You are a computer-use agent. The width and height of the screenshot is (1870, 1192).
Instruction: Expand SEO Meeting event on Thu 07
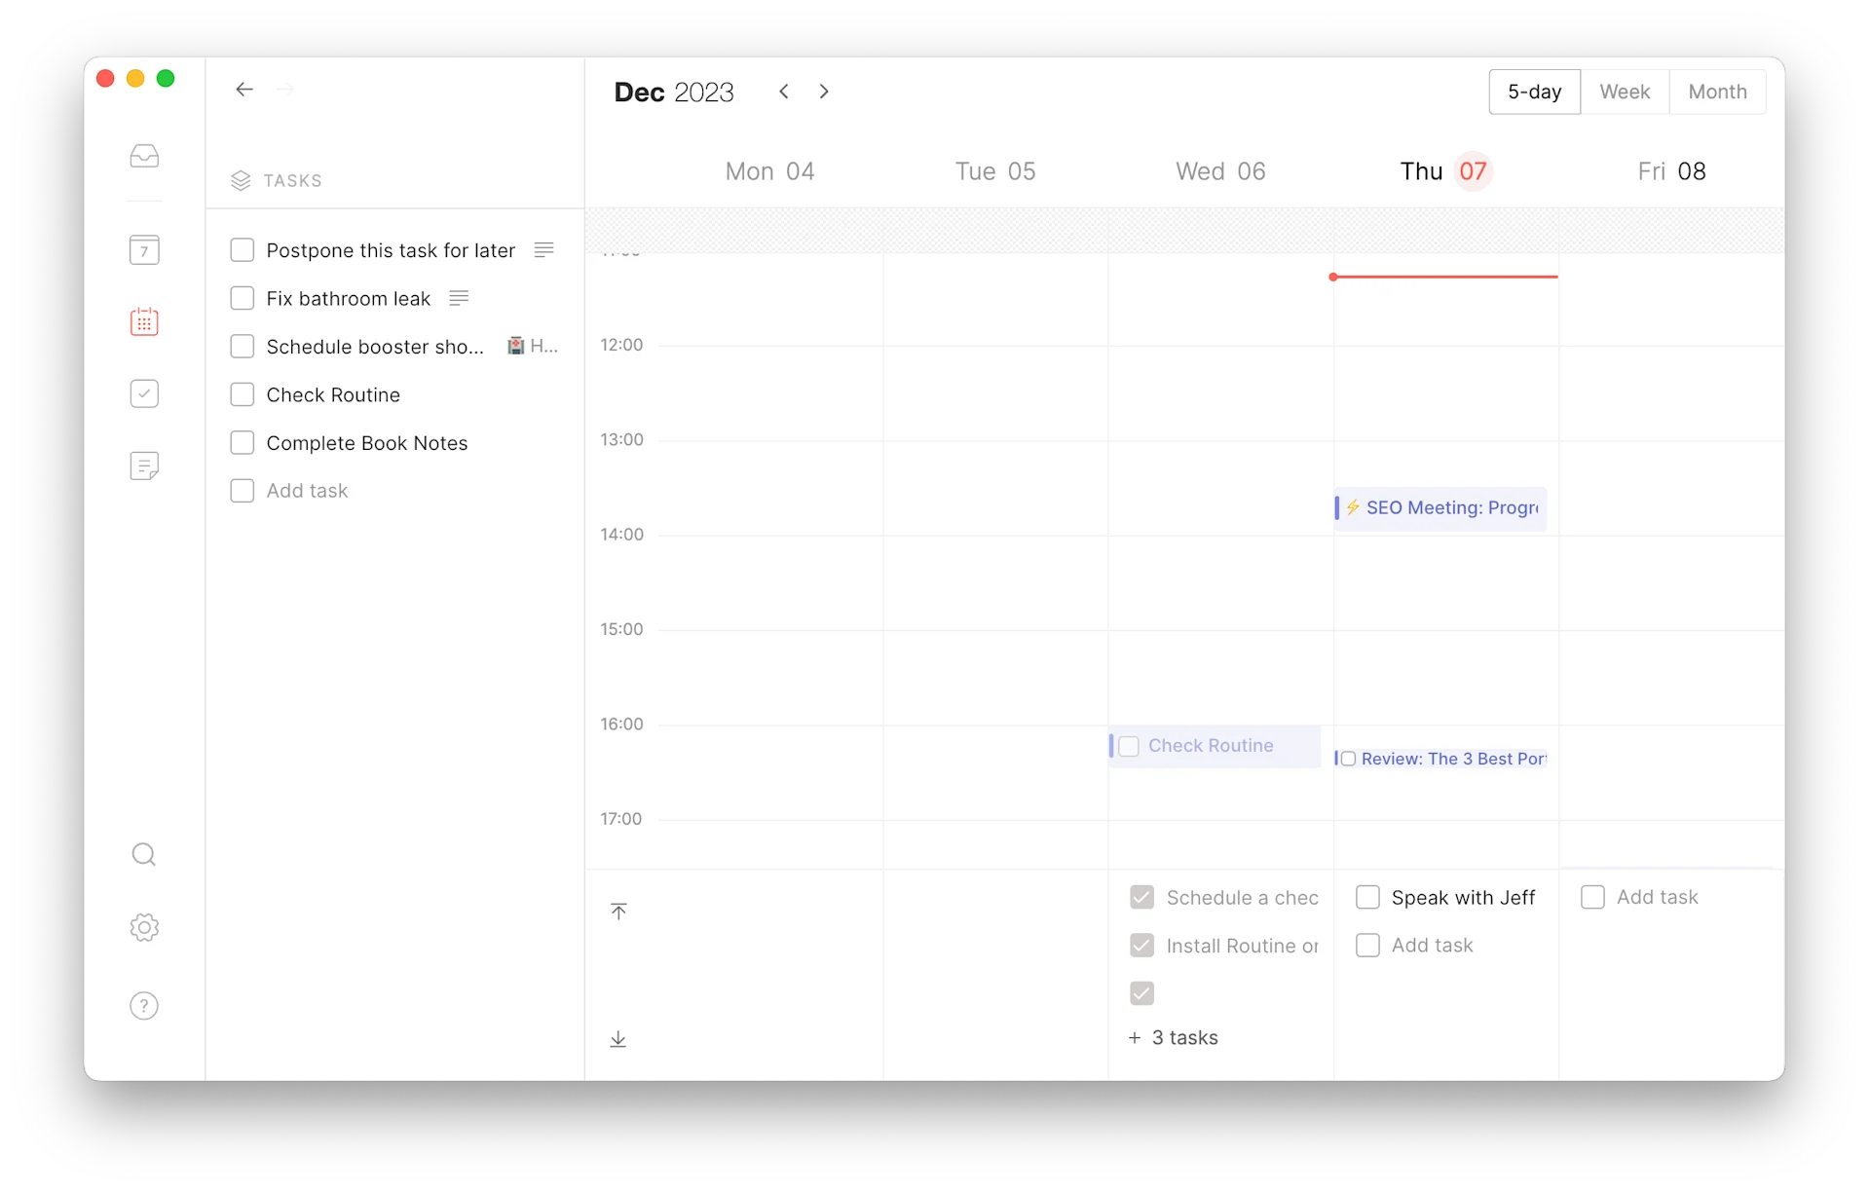(1440, 506)
